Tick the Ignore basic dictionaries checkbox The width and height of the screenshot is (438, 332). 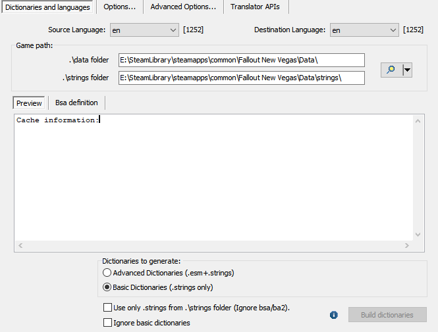[108, 323]
